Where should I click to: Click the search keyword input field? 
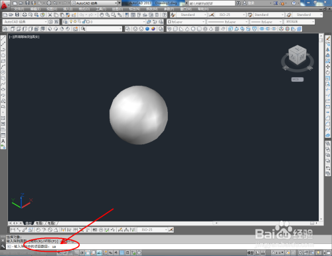point(212,3)
